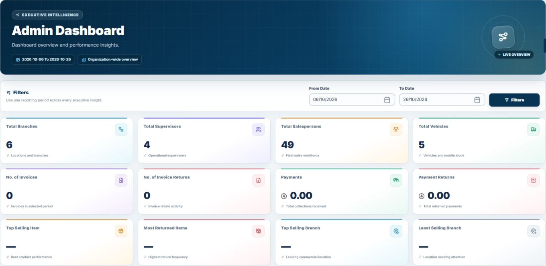Click the Total Supervisors people icon
The width and height of the screenshot is (546, 266).
[259, 130]
